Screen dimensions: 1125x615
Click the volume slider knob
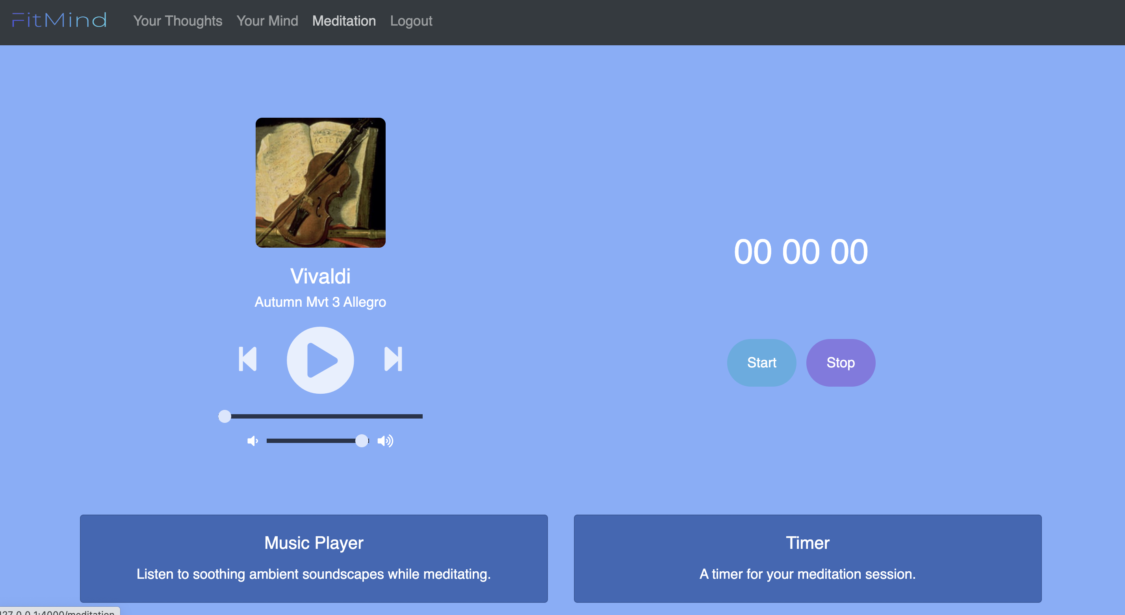tap(362, 441)
